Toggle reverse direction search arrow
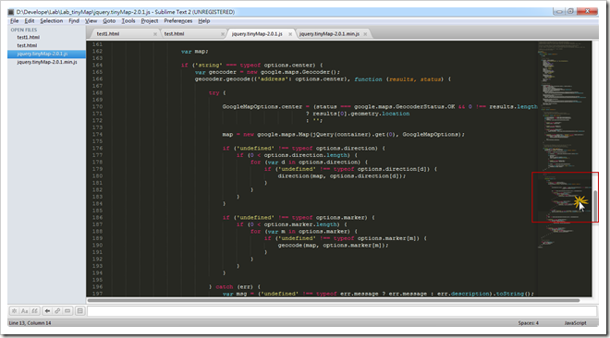This screenshot has width=610, height=338. [47, 311]
